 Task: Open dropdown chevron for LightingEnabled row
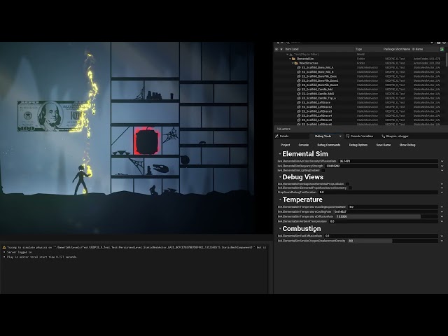pos(442,170)
